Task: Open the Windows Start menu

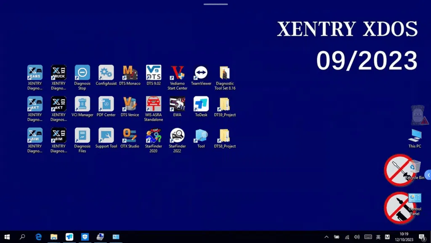Action: click(7, 237)
